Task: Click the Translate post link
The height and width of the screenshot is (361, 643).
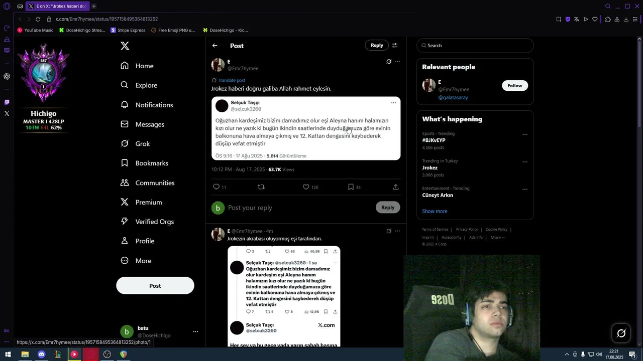Action: 232,80
